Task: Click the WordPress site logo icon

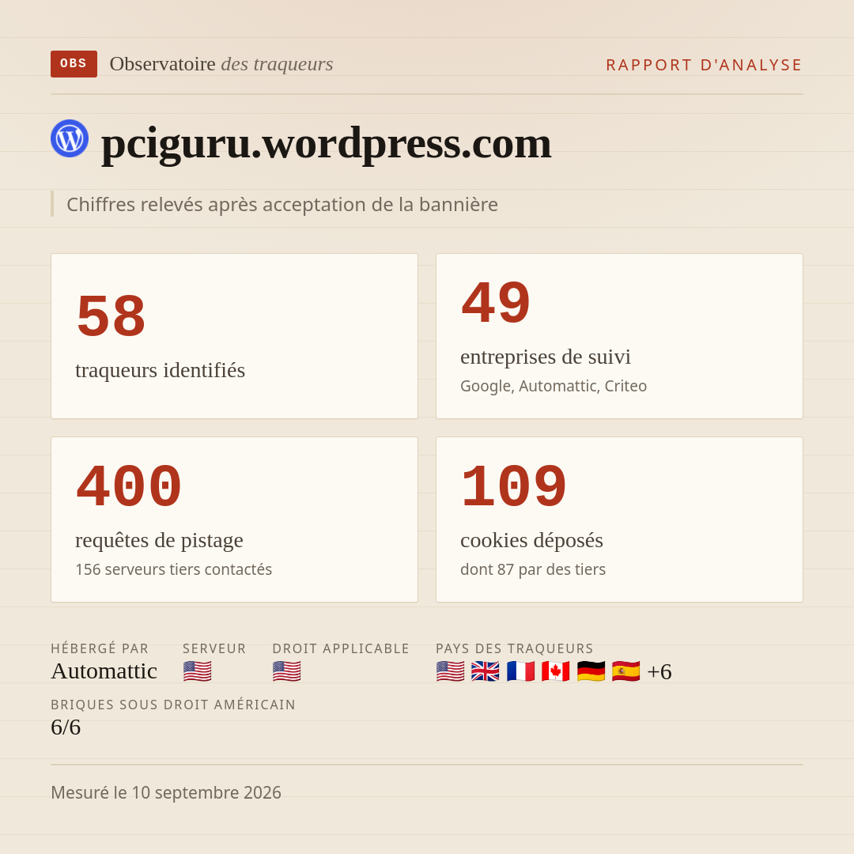Action: 70,138
